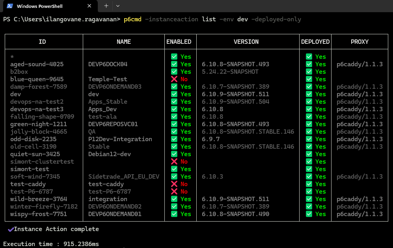Click the red X enabled icon for test-caddy
This screenshot has height=248, width=393.
click(x=174, y=184)
